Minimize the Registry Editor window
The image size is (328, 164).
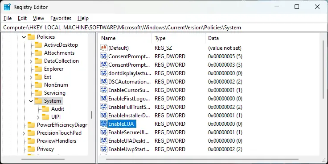tap(277, 7)
